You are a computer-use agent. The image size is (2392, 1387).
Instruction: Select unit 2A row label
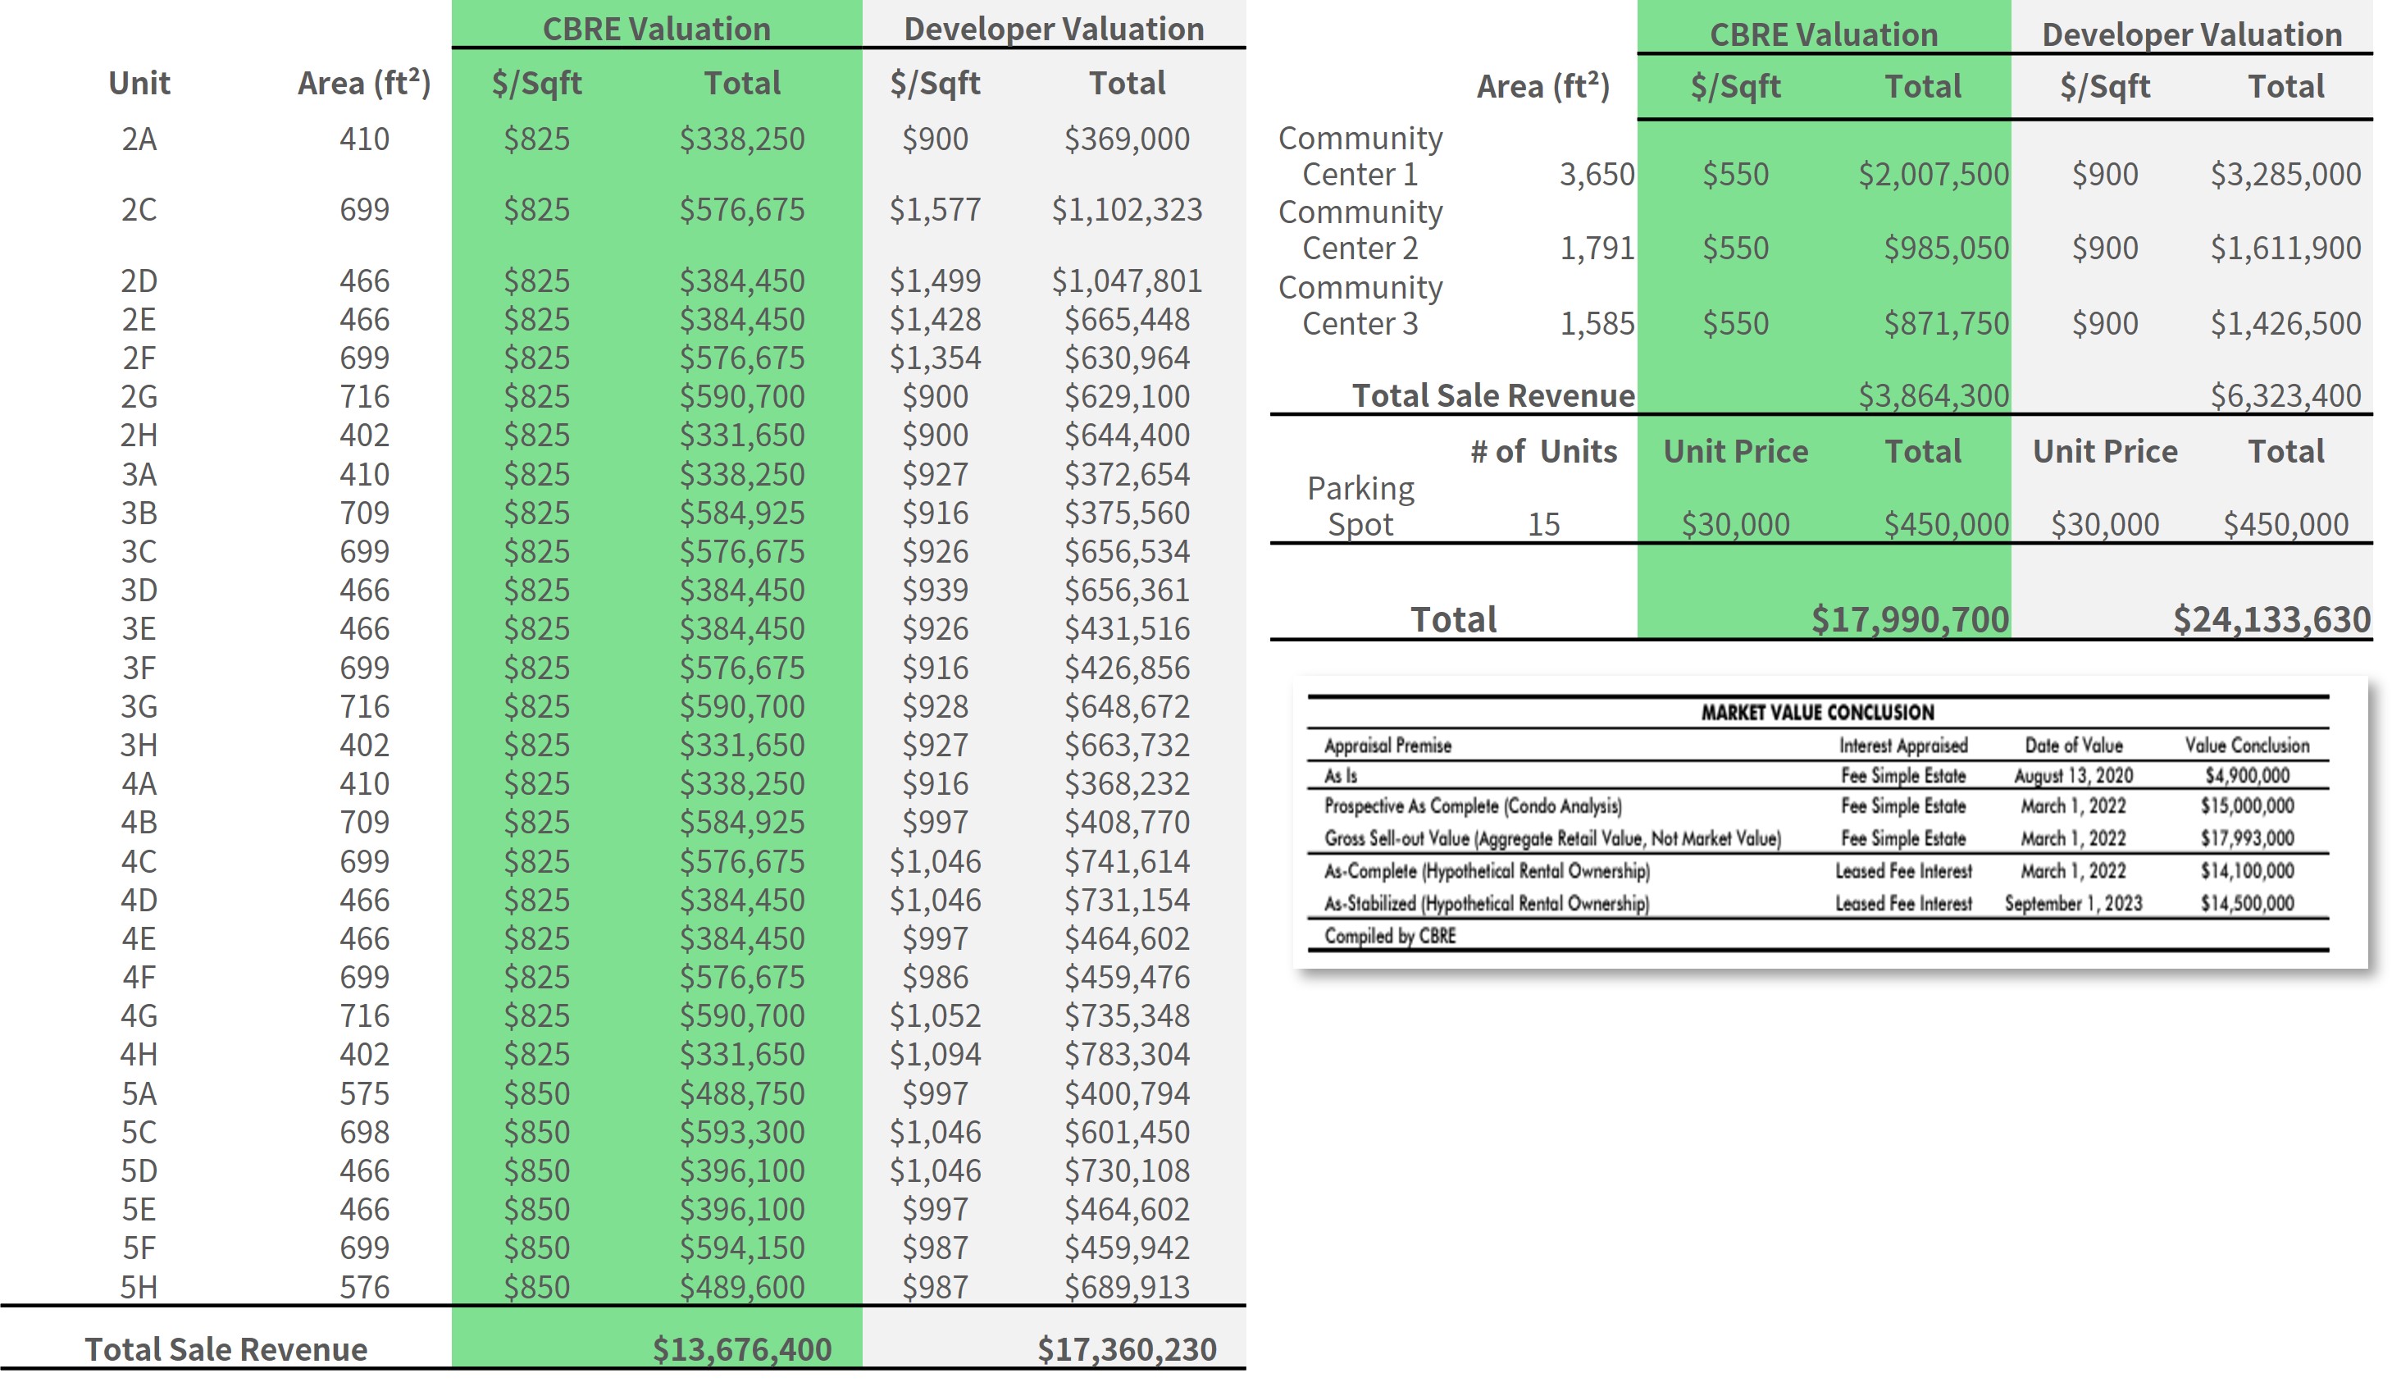(x=139, y=139)
